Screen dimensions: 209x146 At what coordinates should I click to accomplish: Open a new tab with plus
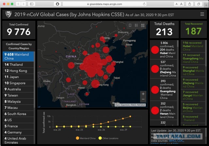coord(206,5)
